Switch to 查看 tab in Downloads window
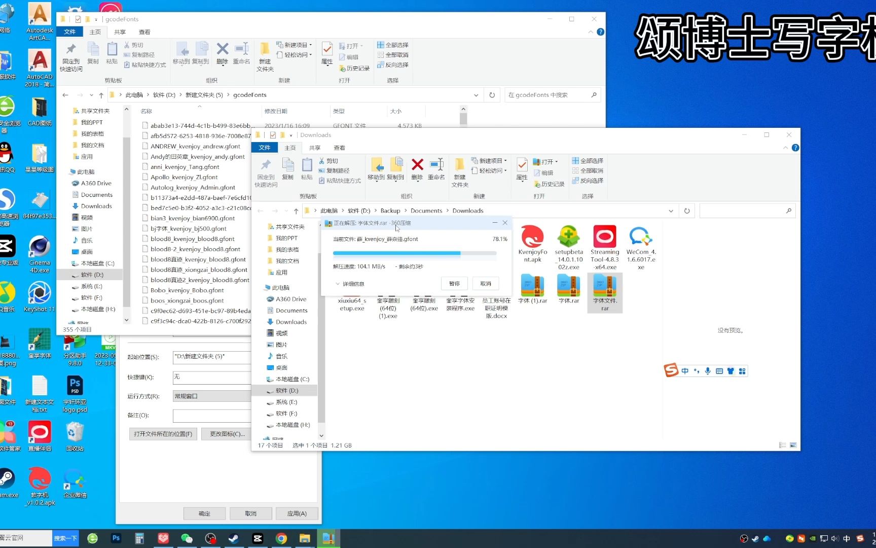 [339, 148]
